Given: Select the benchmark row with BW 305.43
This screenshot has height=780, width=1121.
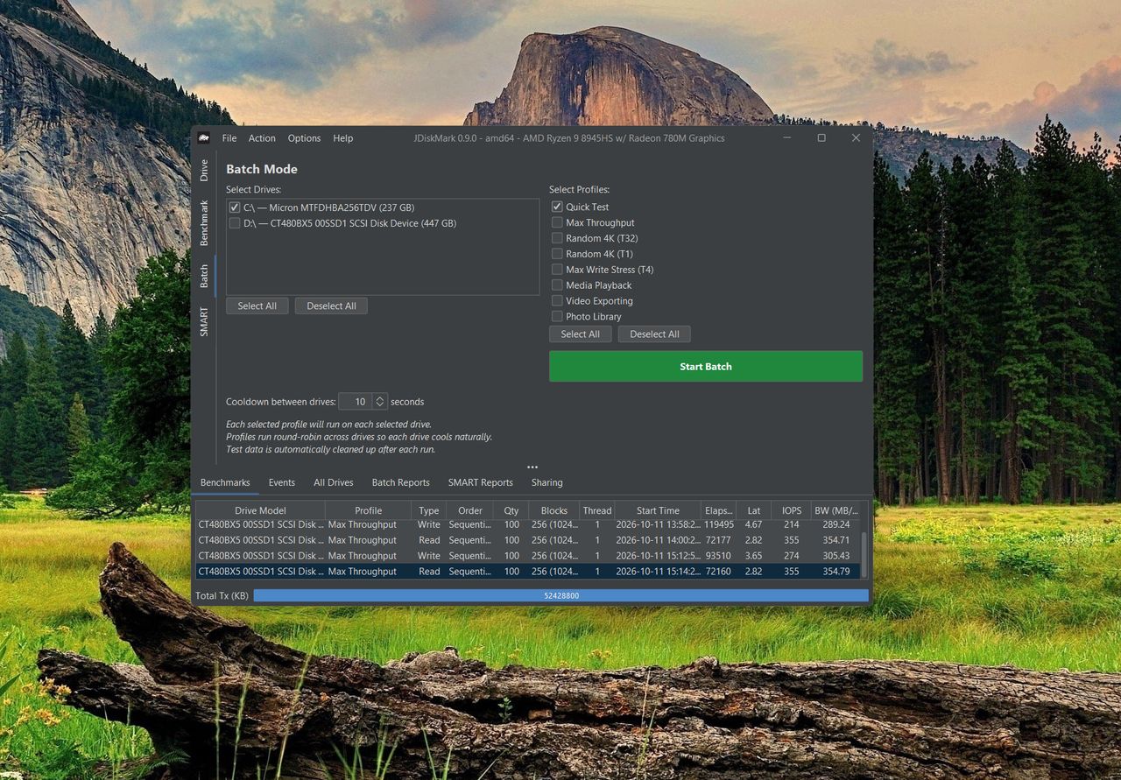Looking at the screenshot, I should 527,556.
